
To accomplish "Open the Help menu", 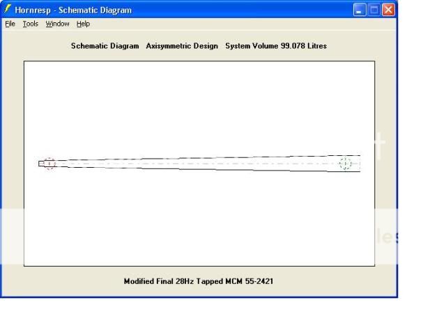I will click(83, 24).
